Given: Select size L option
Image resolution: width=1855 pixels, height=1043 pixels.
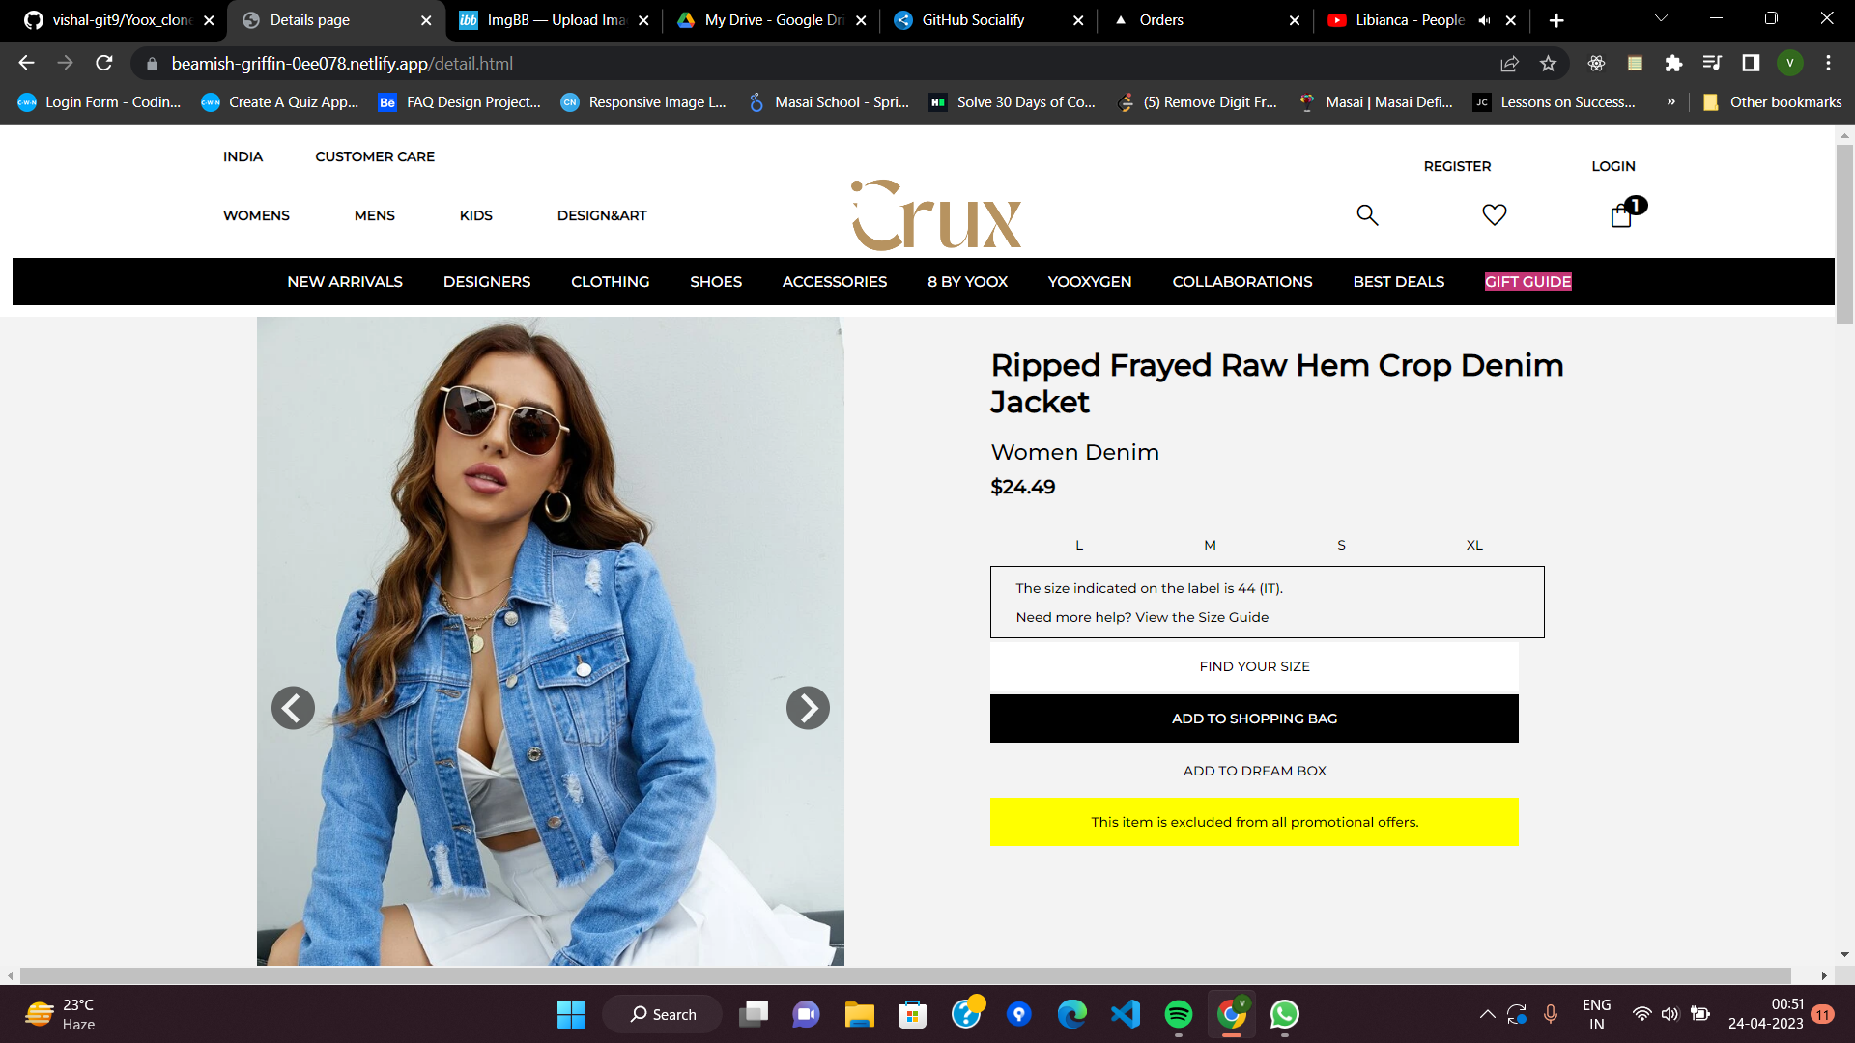Looking at the screenshot, I should pyautogui.click(x=1079, y=545).
